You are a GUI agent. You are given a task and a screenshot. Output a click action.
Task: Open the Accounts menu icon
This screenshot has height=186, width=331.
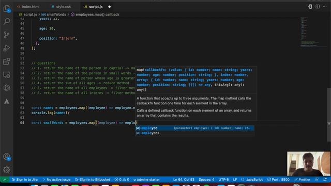[x=7, y=157]
